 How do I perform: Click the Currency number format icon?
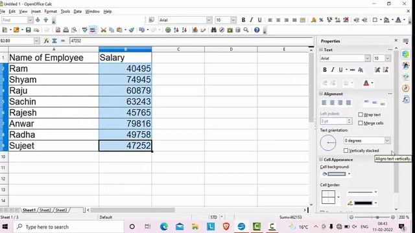(313, 20)
